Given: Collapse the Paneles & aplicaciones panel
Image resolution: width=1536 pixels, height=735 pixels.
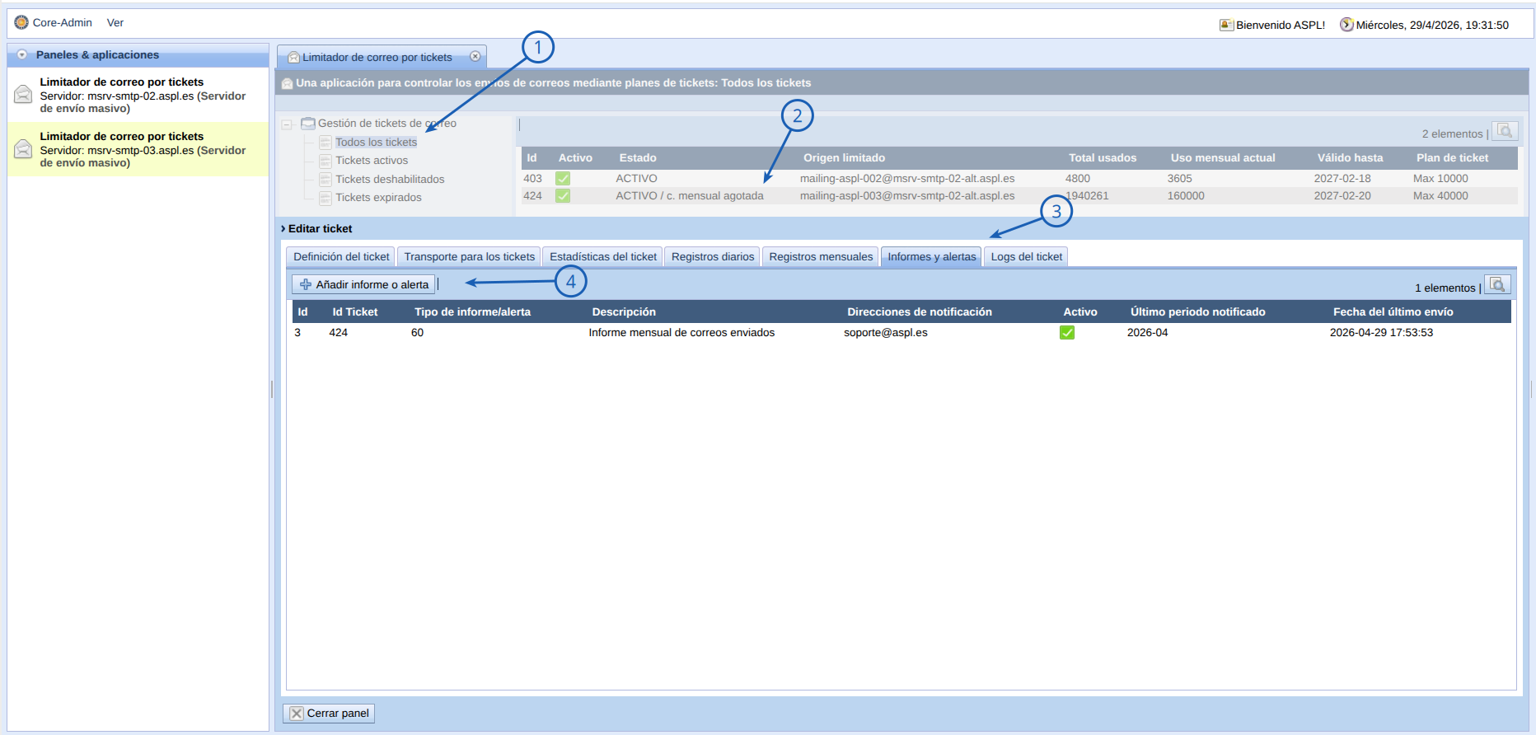Looking at the screenshot, I should coord(22,55).
